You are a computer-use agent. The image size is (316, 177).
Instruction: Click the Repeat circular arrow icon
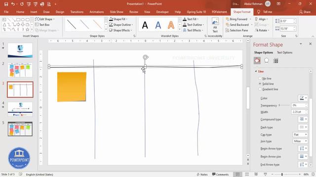click(22, 4)
